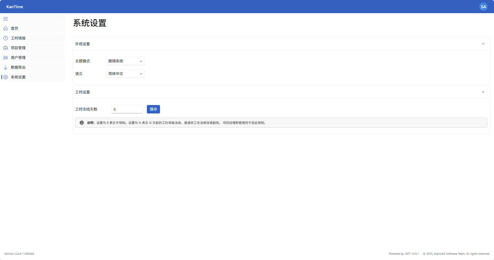The width and height of the screenshot is (494, 260).
Task: Toggle the hamburger navigation menu
Action: click(6, 19)
